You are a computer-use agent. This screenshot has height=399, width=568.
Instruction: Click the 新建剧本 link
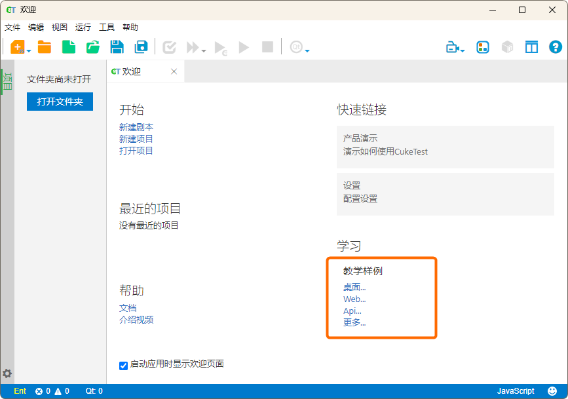tap(136, 127)
